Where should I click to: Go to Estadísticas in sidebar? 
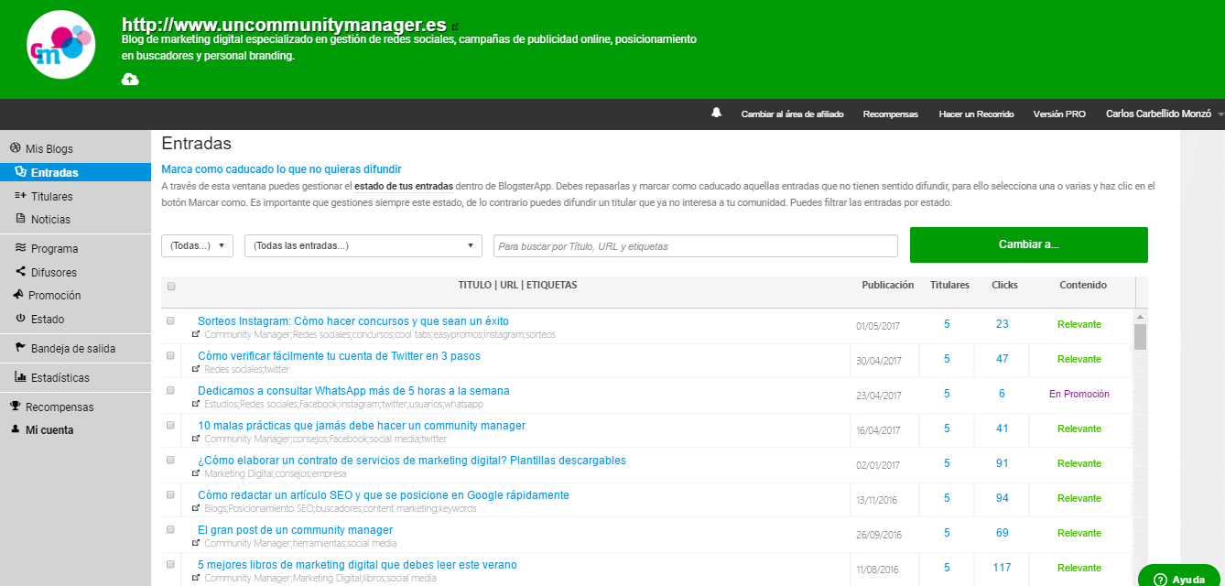click(x=60, y=377)
